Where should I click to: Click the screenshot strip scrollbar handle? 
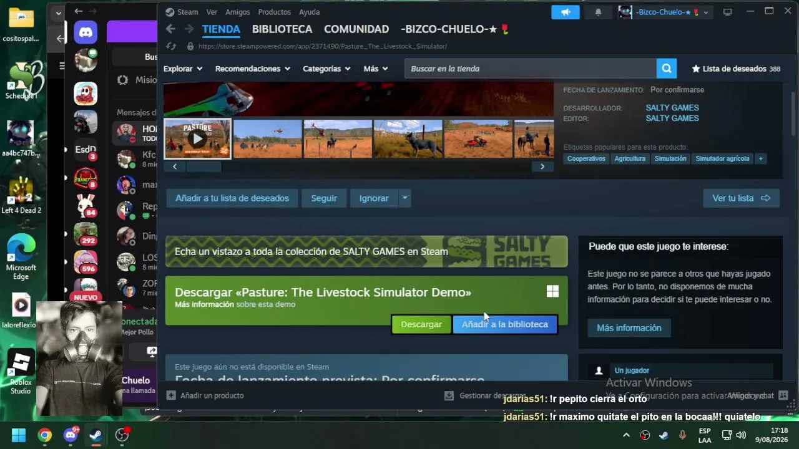[204, 167]
